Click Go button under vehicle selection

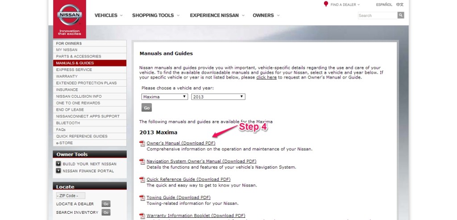click(146, 108)
